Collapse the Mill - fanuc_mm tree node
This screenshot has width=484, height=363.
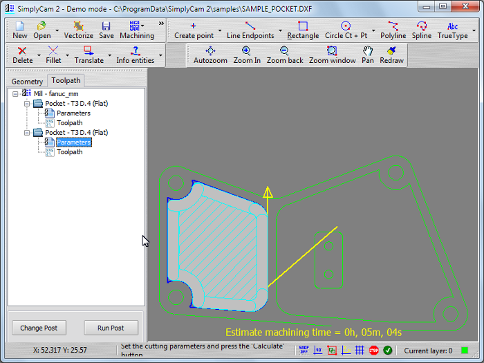click(x=15, y=93)
